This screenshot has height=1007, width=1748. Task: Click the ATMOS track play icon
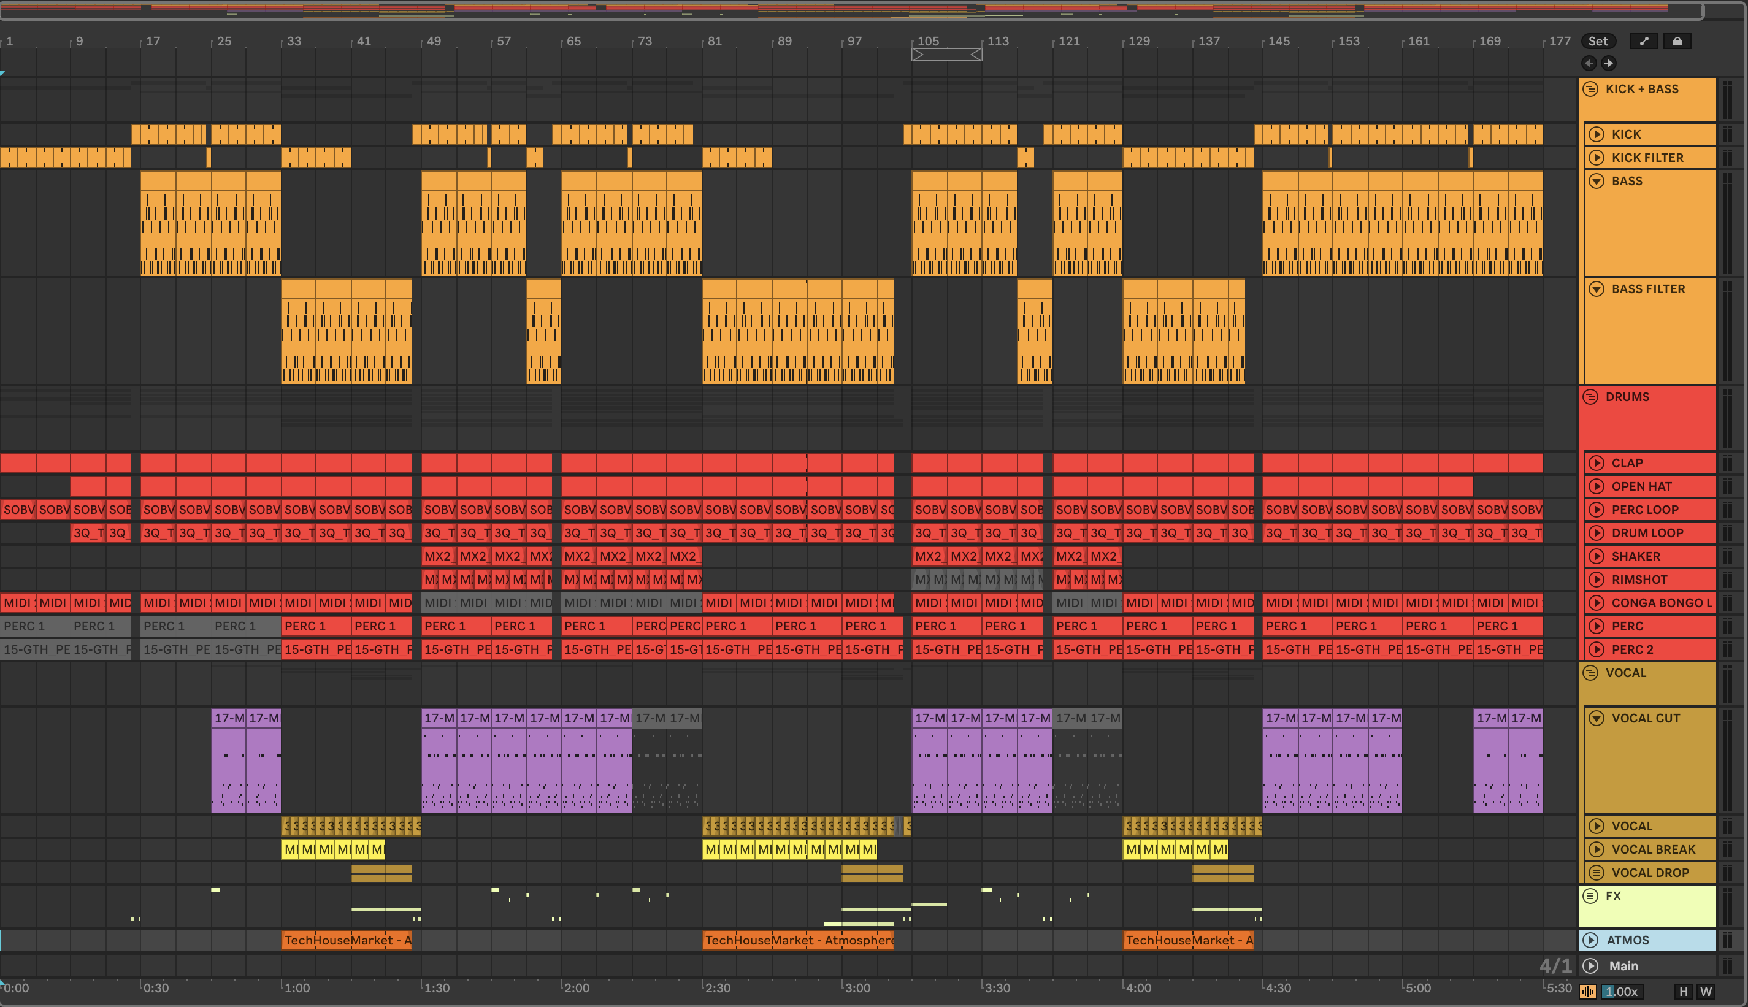coord(1590,940)
